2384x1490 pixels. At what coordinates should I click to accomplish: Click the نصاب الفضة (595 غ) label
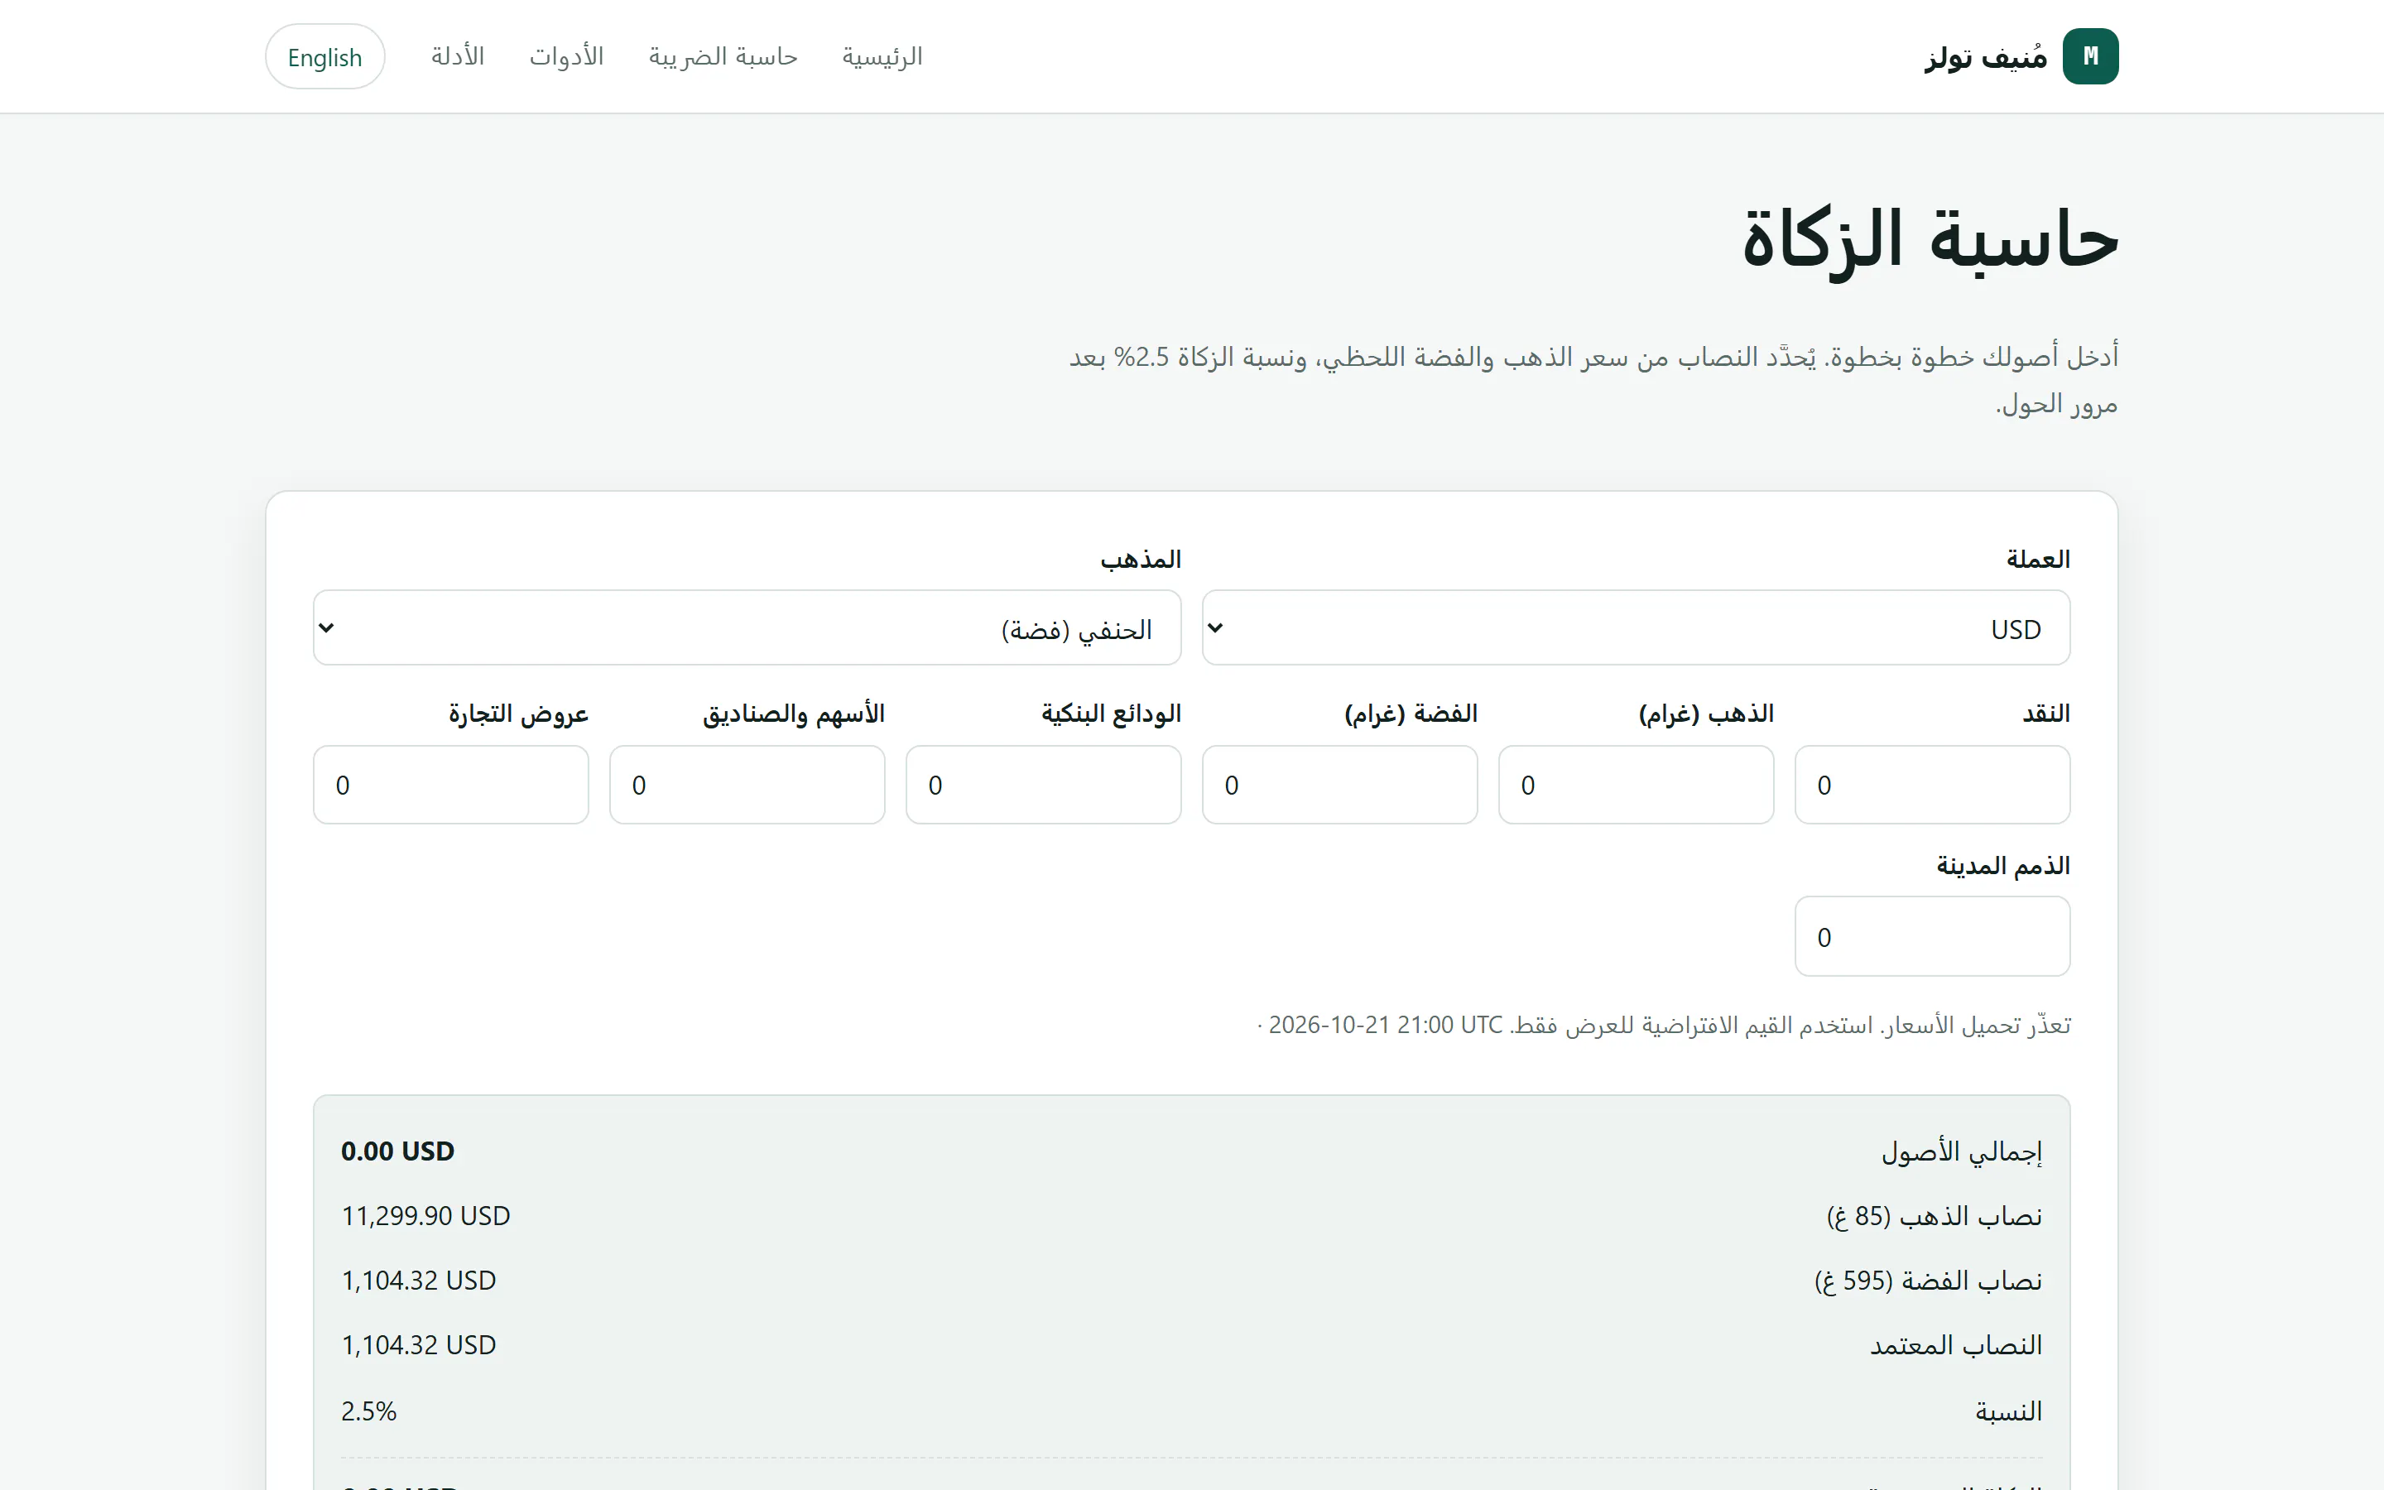(x=1928, y=1280)
